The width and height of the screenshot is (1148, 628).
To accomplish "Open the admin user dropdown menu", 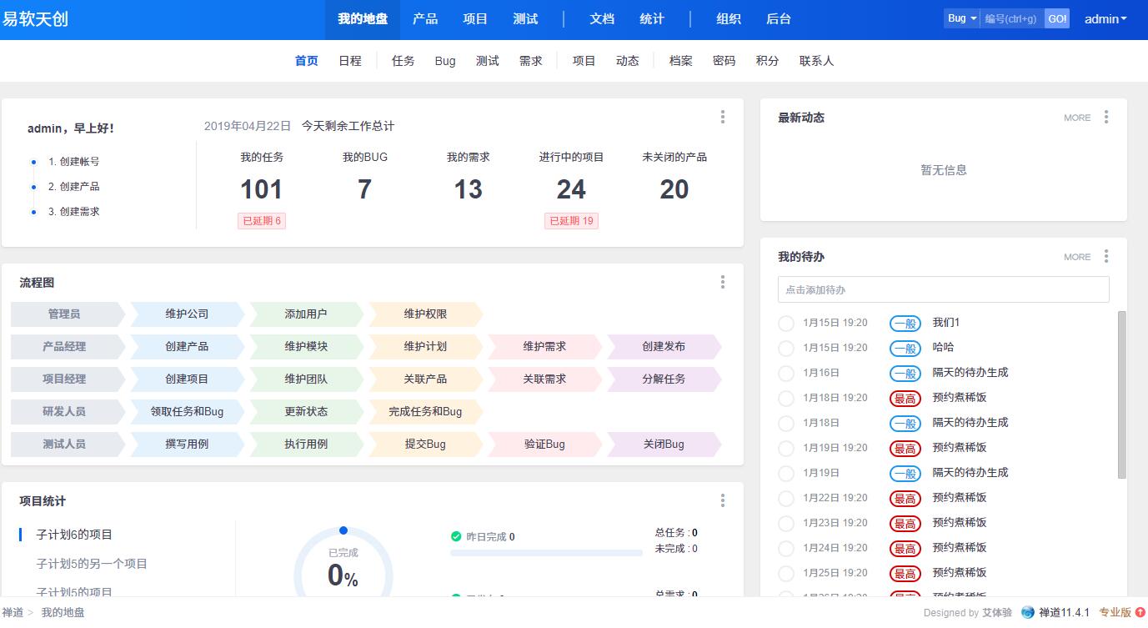I will point(1105,19).
